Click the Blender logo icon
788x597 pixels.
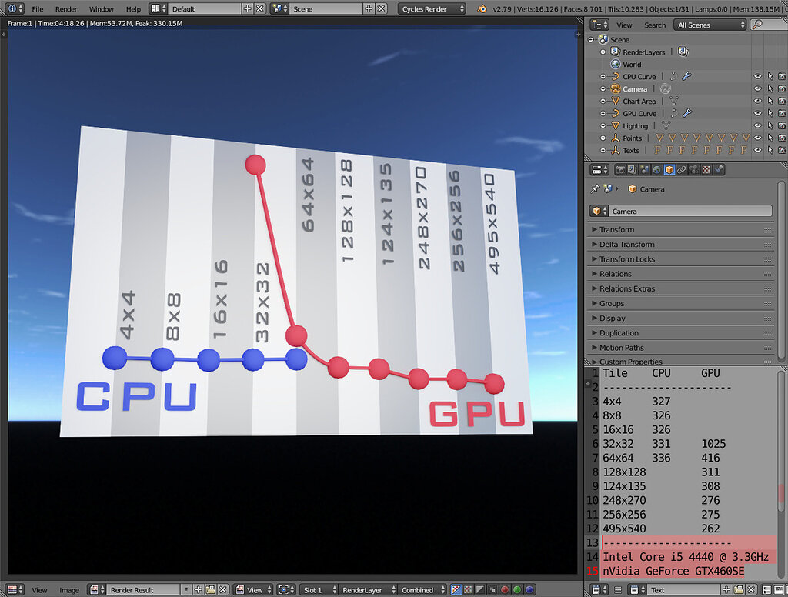point(482,8)
